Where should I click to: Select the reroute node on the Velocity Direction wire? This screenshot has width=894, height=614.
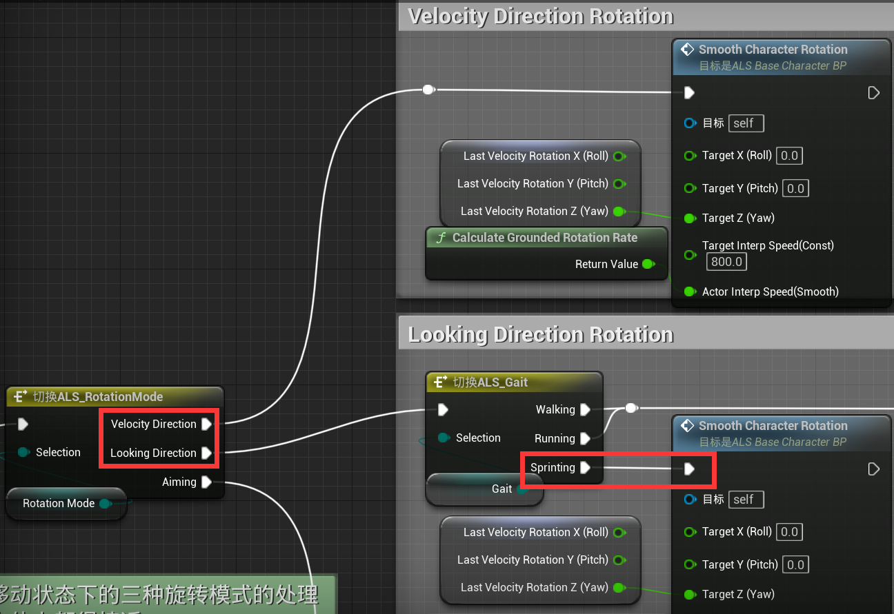(428, 90)
